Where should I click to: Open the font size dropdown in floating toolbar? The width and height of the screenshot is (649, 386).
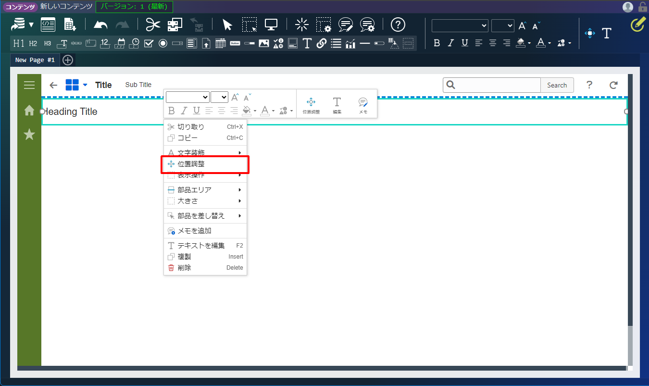pos(219,97)
